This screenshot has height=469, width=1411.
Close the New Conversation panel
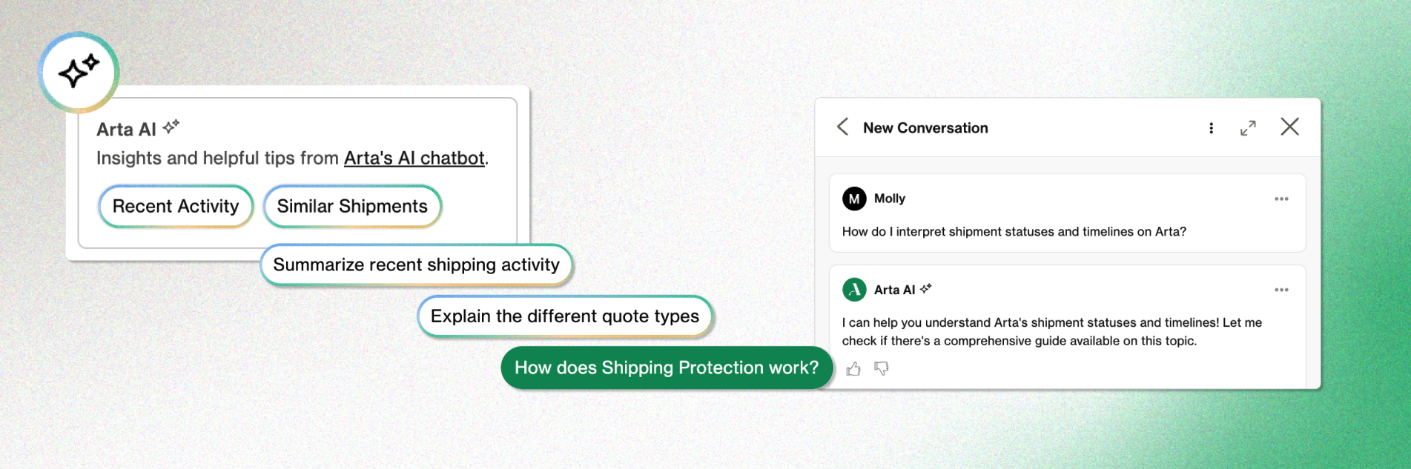pos(1289,127)
